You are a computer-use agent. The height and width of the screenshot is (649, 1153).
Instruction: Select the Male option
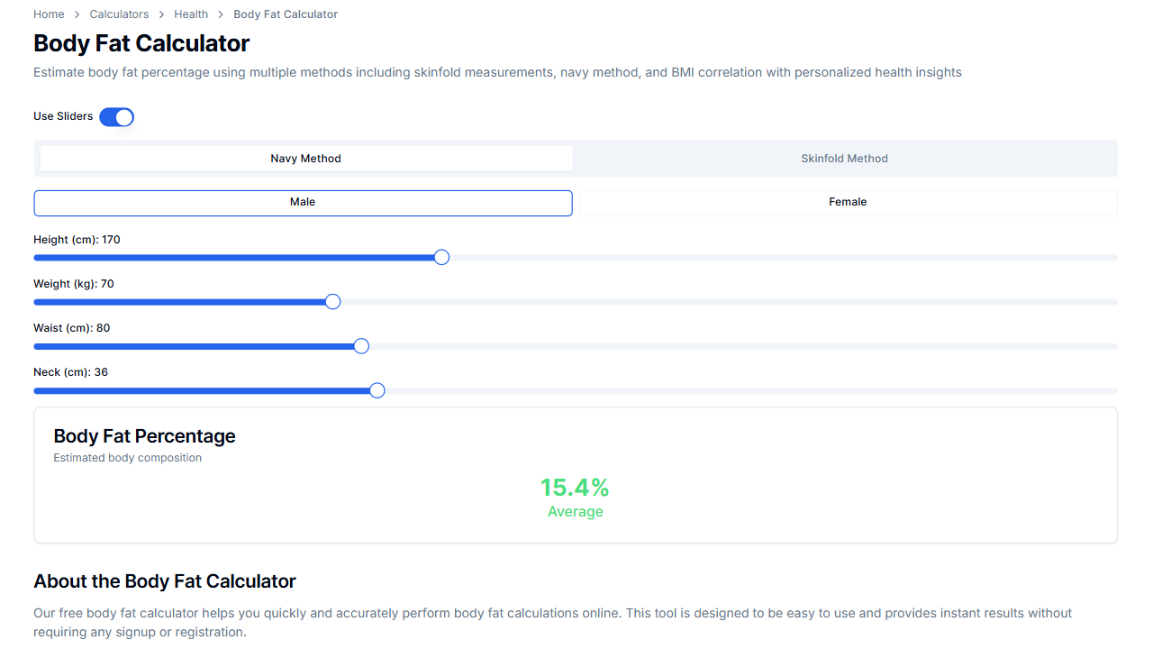click(x=303, y=203)
